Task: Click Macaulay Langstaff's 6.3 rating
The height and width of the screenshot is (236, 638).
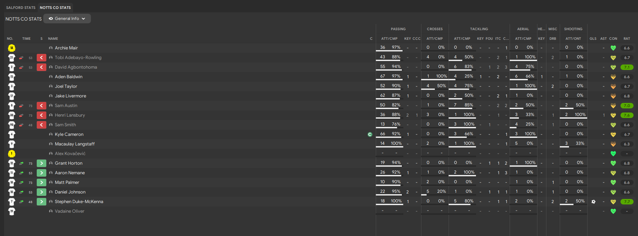Action: click(x=627, y=144)
